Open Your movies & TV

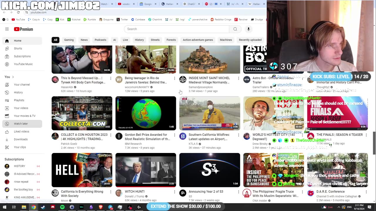[x=22, y=116]
